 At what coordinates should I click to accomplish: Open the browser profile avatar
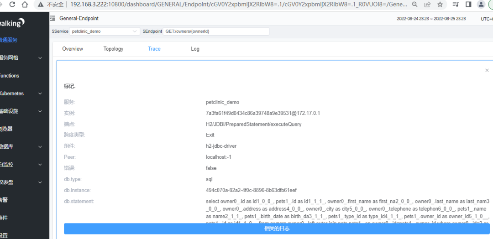[481, 5]
